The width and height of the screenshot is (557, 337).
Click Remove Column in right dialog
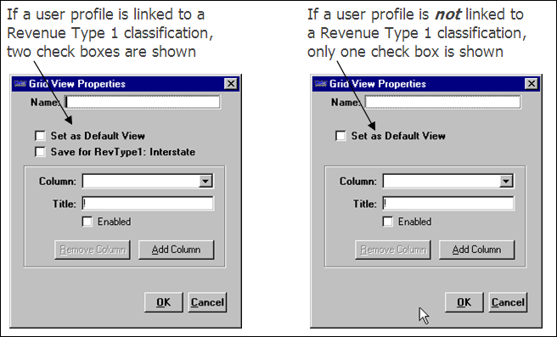pos(393,250)
